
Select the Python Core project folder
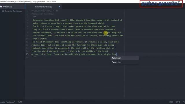7,7
